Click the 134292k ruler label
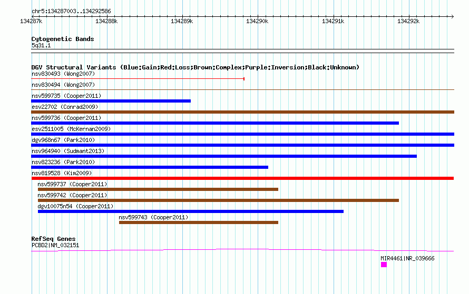Image resolution: width=469 pixels, height=294 pixels. pos(408,21)
